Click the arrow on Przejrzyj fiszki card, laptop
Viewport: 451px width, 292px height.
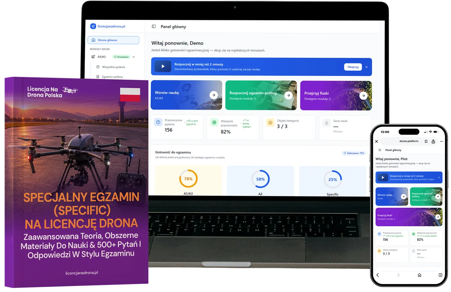point(363,95)
